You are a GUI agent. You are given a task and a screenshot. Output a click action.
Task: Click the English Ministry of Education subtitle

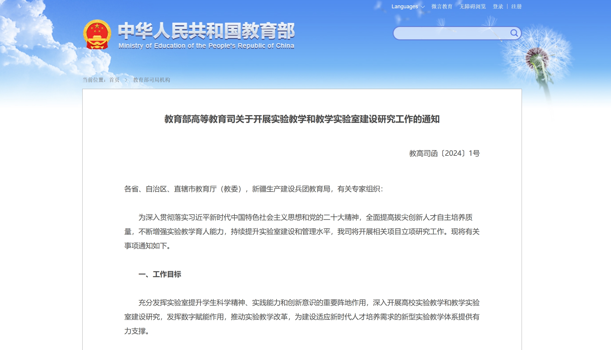tap(206, 46)
